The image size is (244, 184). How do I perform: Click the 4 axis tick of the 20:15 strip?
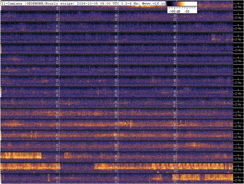(238, 90)
